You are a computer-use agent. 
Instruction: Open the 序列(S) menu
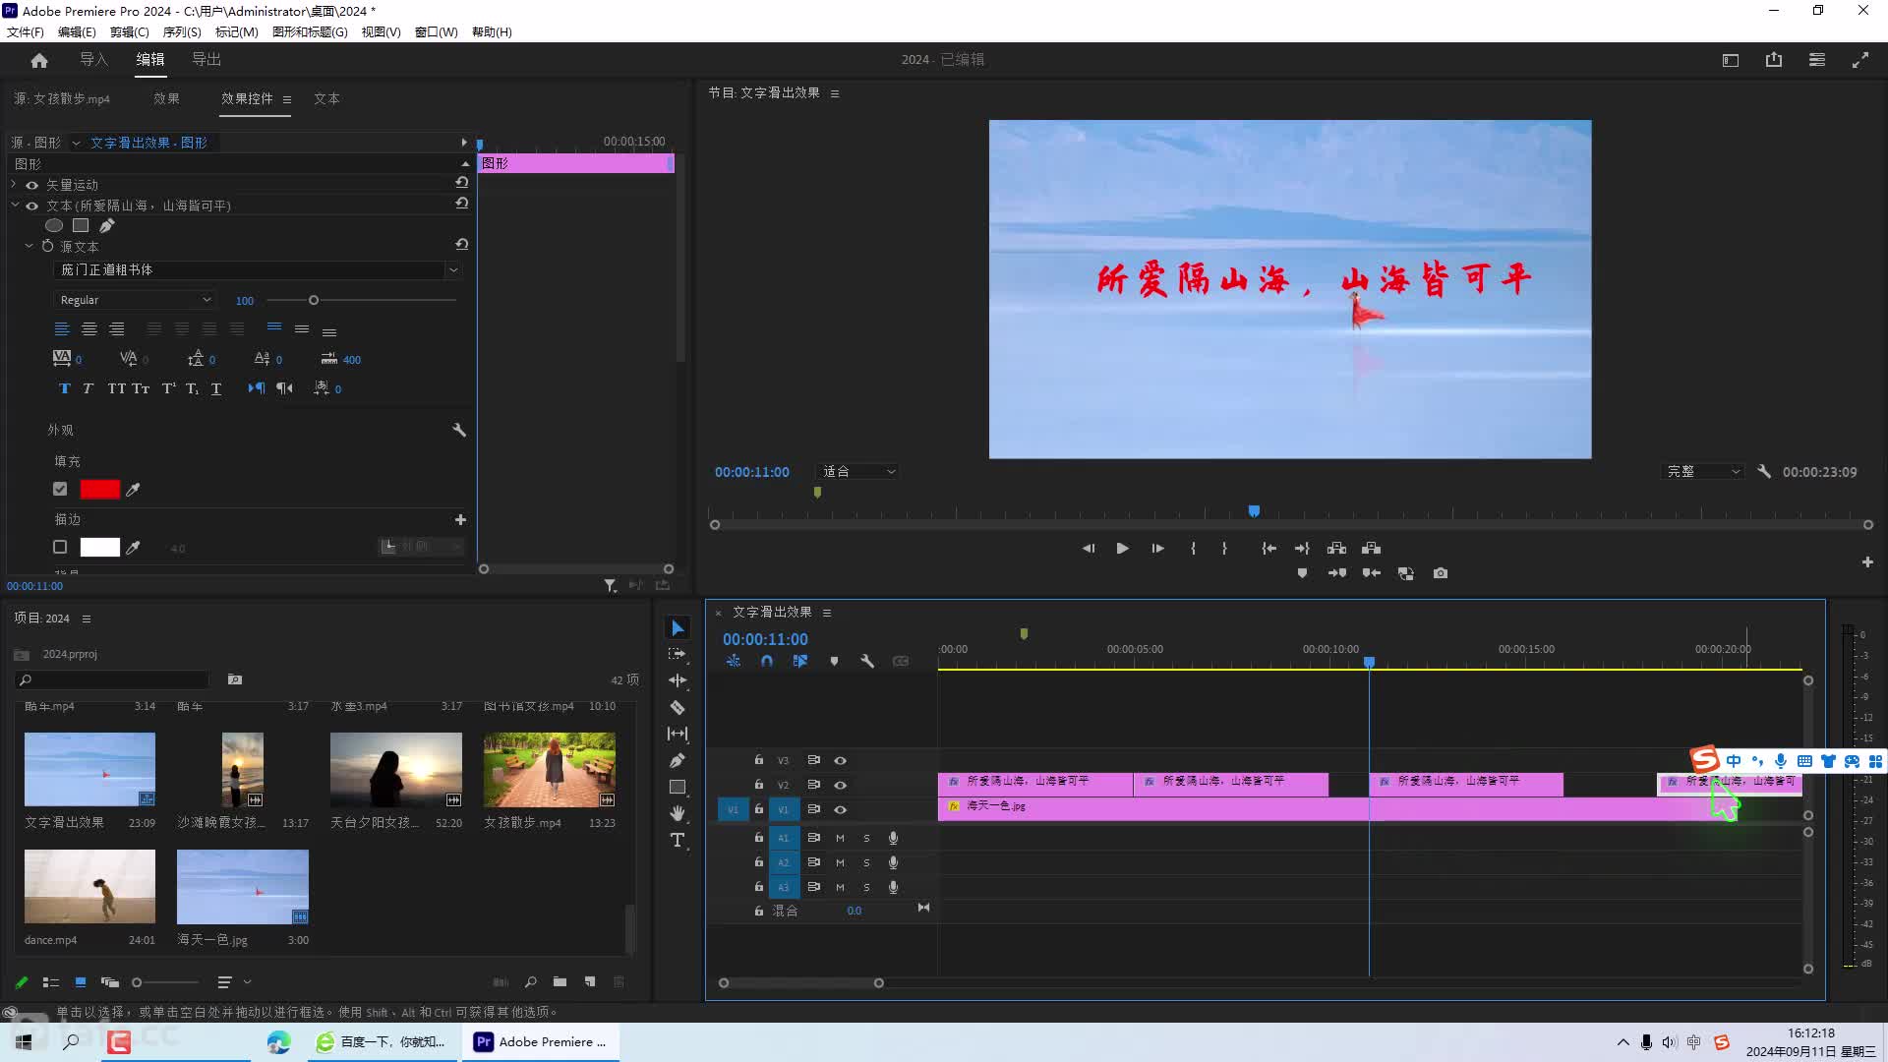(x=182, y=31)
